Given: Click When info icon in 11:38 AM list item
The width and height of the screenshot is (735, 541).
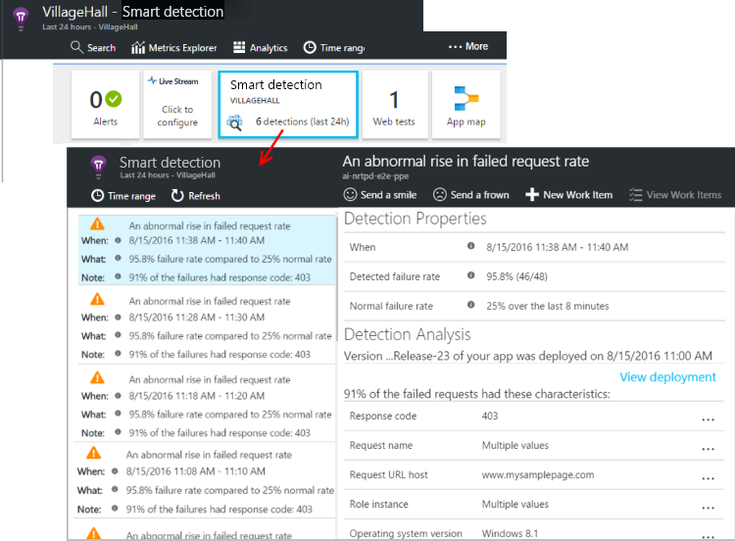Looking at the screenshot, I should (x=119, y=240).
